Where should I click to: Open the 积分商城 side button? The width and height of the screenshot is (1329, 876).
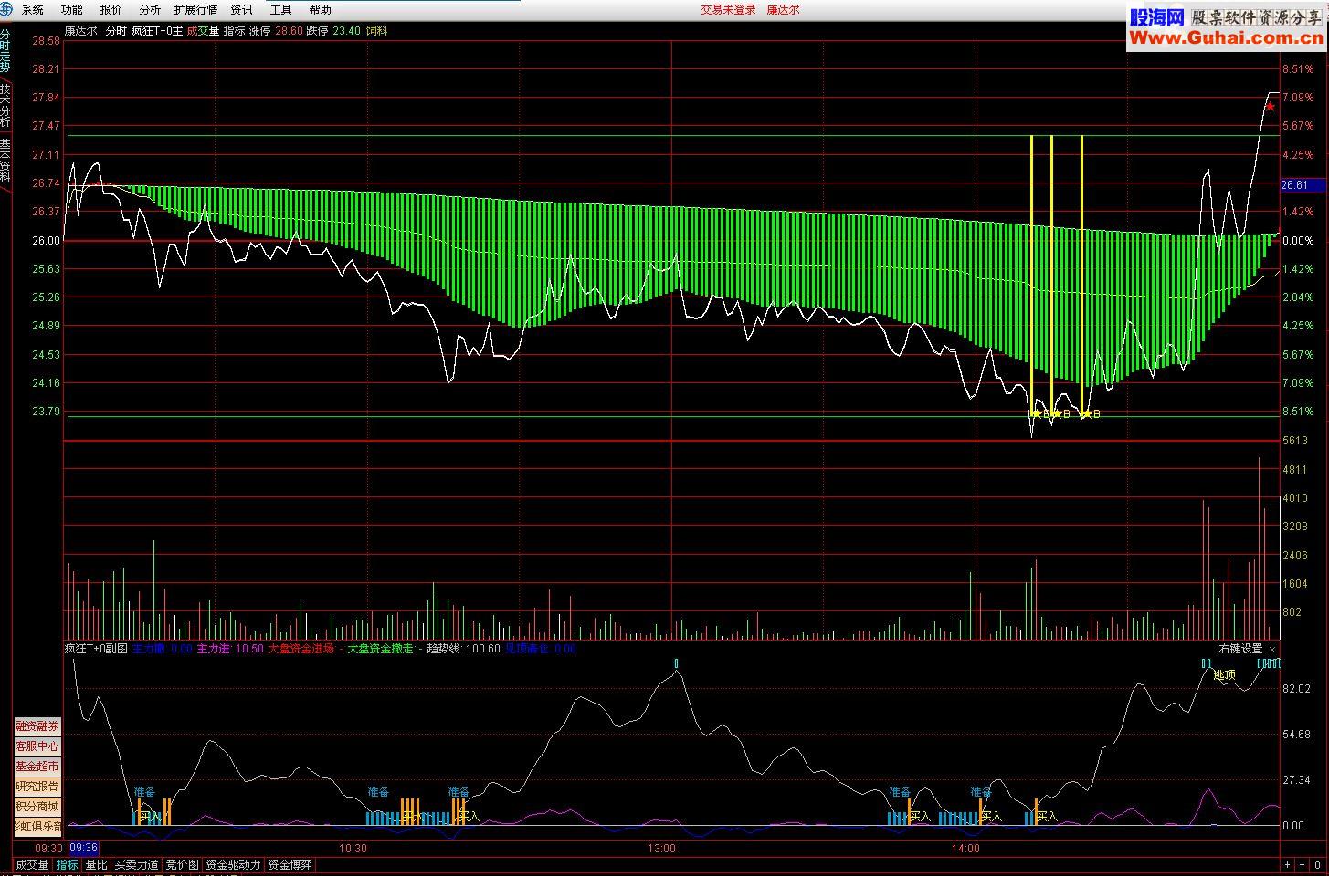pos(37,807)
